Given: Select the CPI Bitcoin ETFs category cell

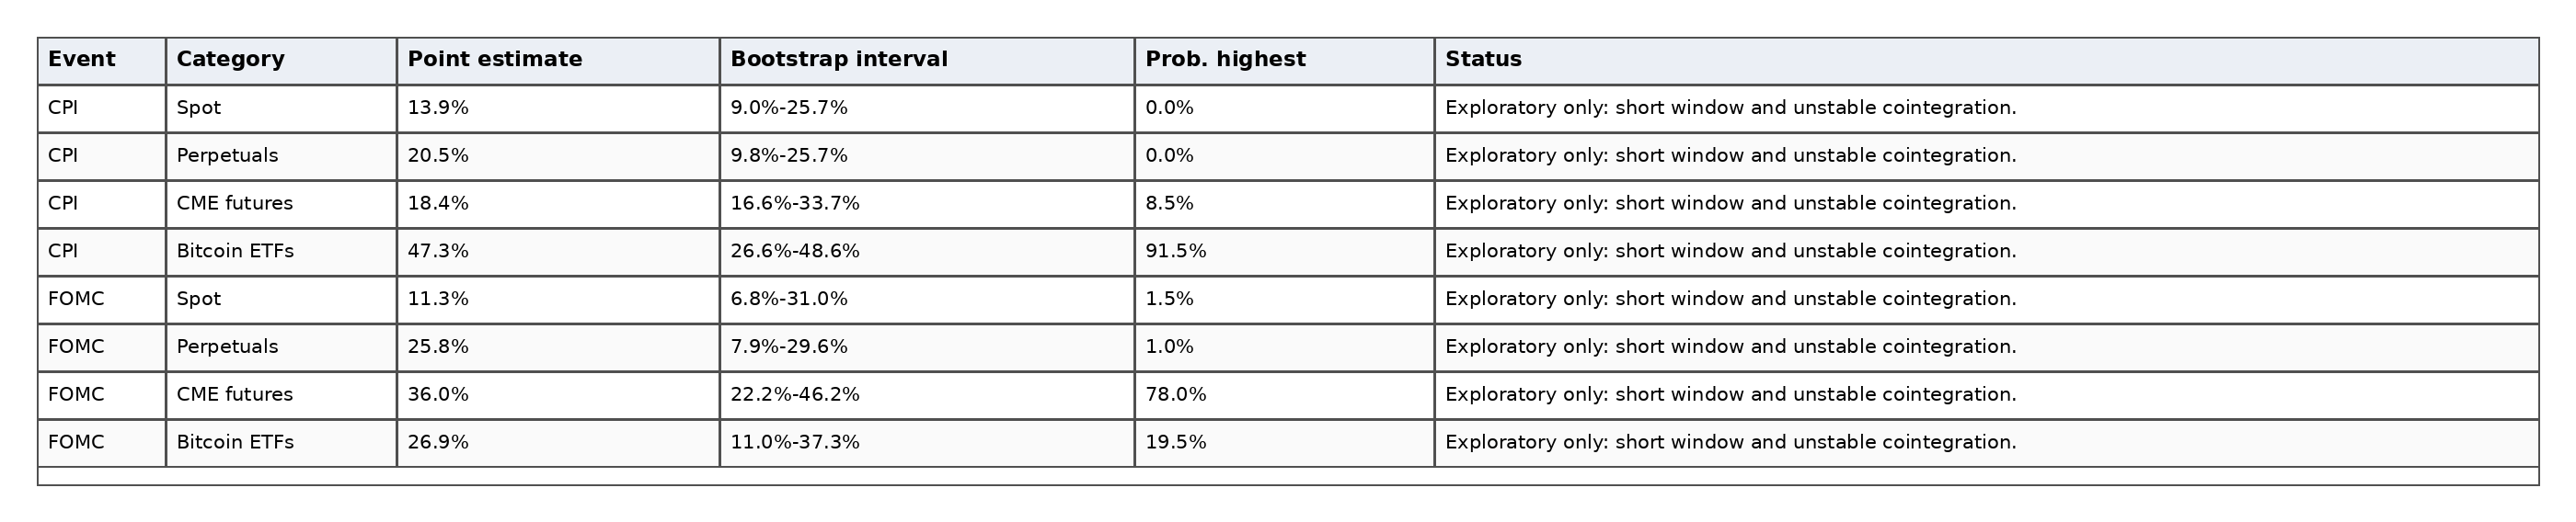Looking at the screenshot, I should (281, 252).
